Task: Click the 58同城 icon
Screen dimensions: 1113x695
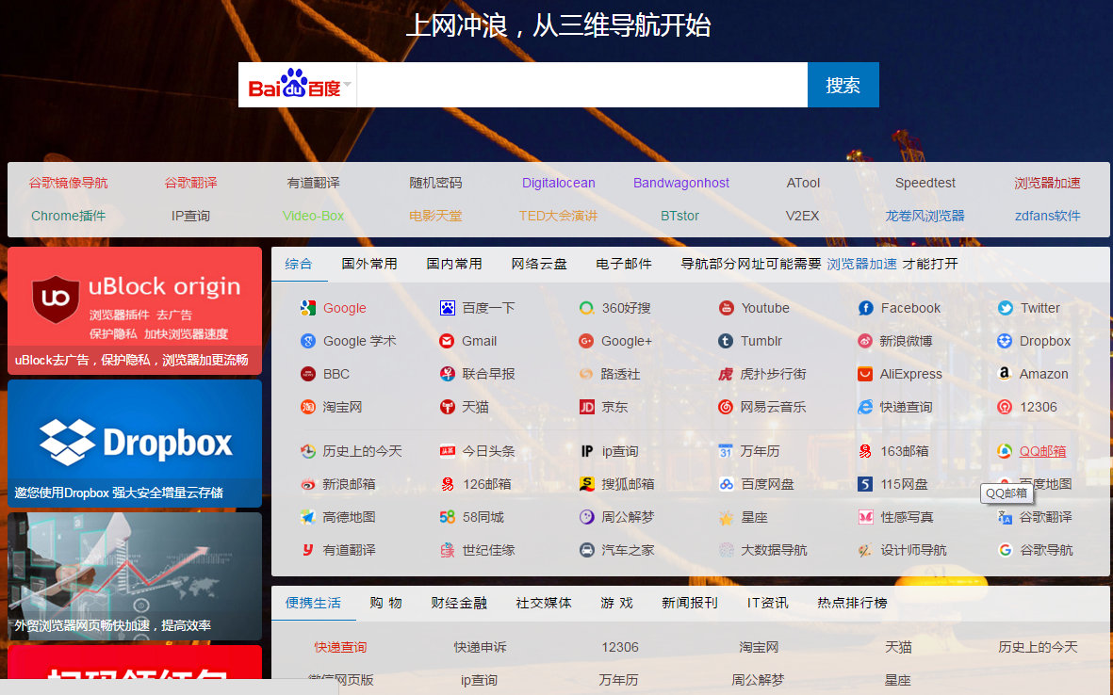Action: pos(447,517)
